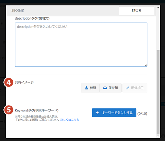165x141 pixels.
Task: Click the Keywordタグ(検索キーワード) label
Action: click(37, 110)
